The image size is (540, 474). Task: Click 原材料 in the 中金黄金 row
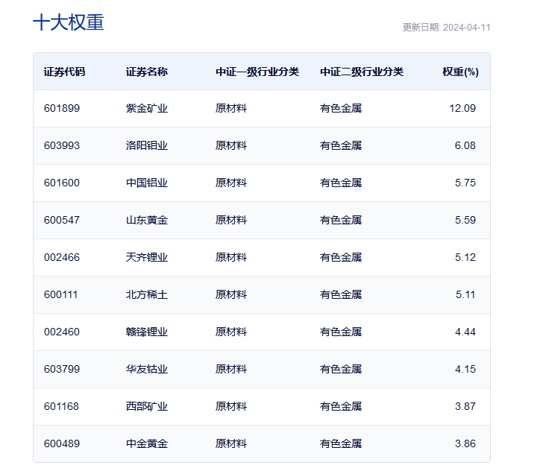(x=231, y=443)
